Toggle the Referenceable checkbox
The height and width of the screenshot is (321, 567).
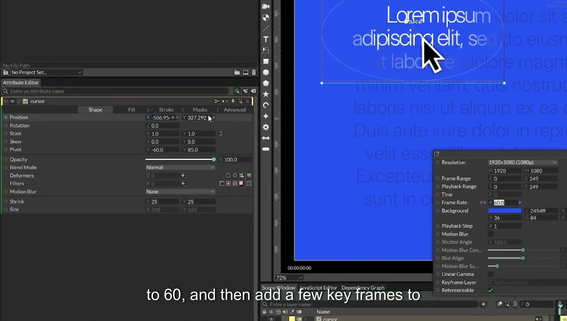coord(491,290)
